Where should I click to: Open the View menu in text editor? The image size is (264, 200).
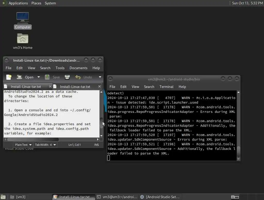pos(31,68)
